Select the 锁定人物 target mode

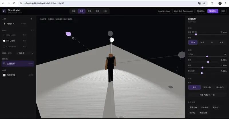coord(207,87)
